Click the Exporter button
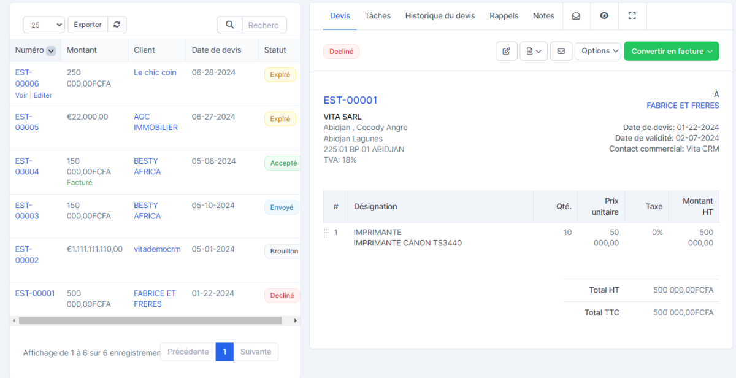The image size is (736, 378). (88, 25)
